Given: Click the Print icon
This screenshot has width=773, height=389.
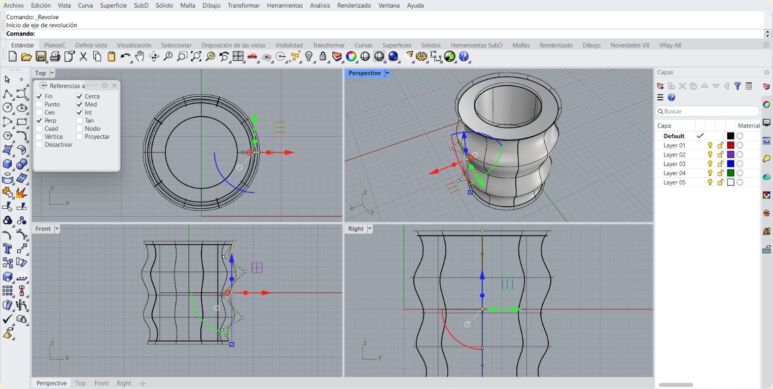Looking at the screenshot, I should click(x=55, y=57).
